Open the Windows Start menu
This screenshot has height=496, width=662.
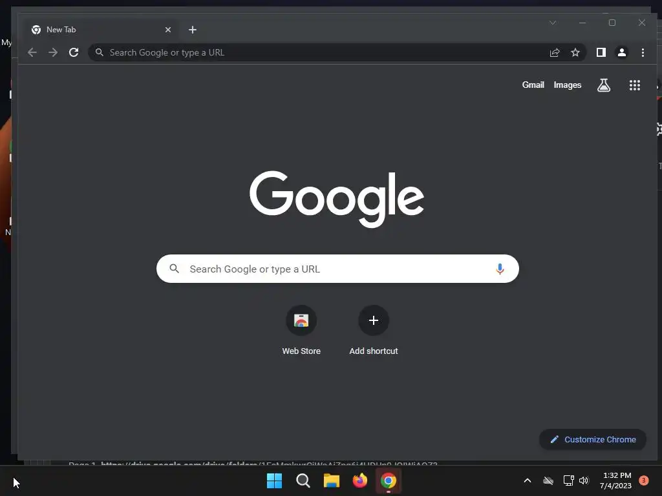[x=274, y=480]
